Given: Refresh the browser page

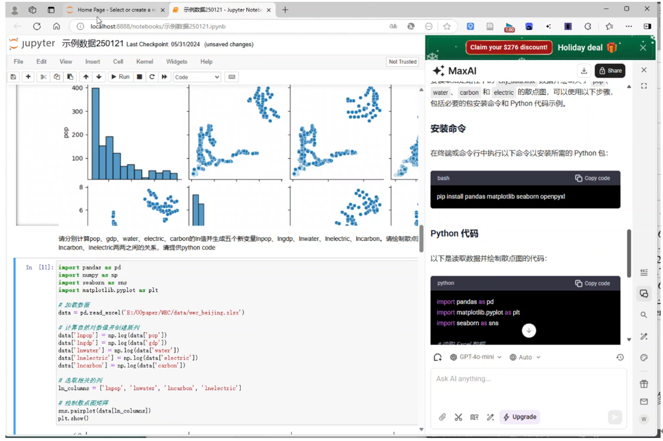Looking at the screenshot, I should tap(37, 26).
